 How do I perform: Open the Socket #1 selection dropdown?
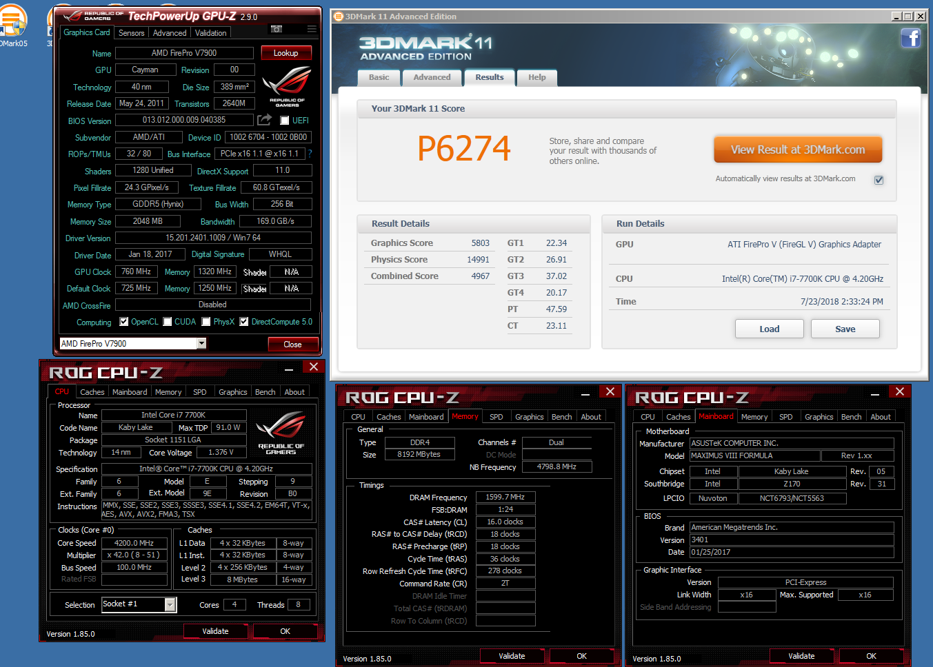point(170,604)
